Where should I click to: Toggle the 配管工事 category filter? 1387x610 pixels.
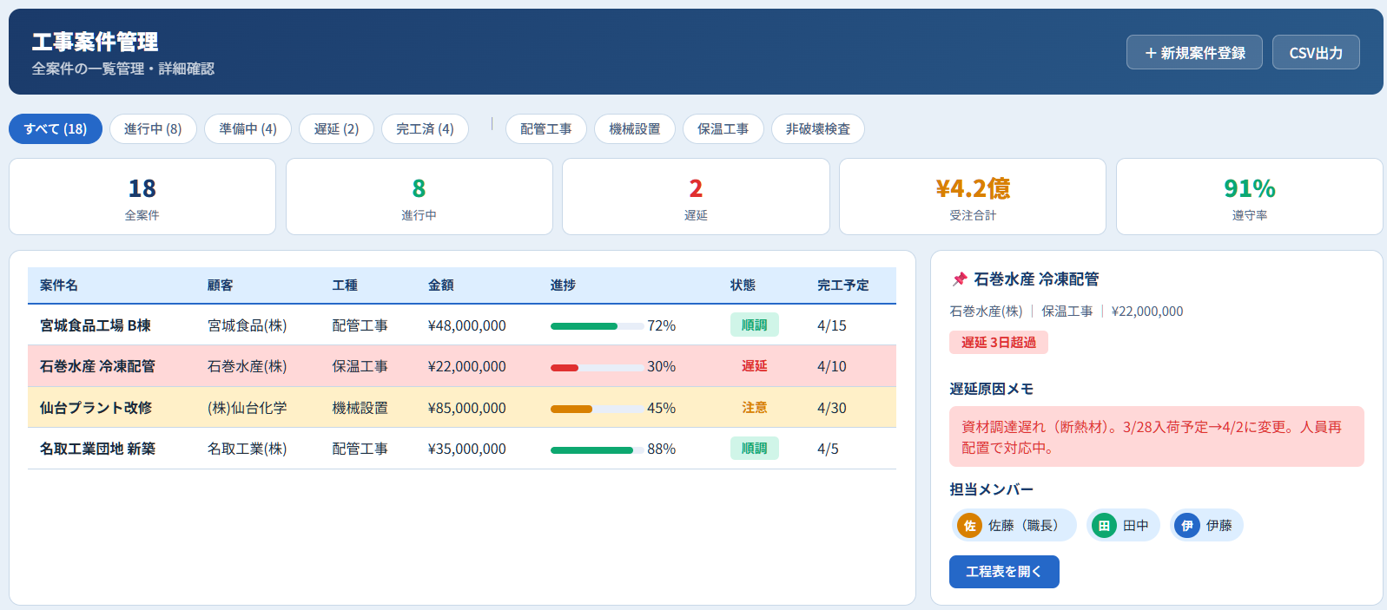point(545,129)
